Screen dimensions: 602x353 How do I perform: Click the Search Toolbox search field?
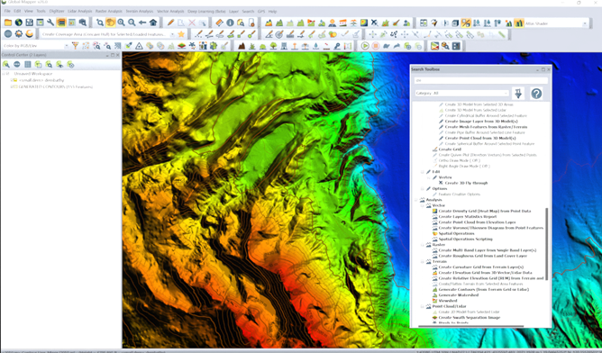click(x=480, y=80)
